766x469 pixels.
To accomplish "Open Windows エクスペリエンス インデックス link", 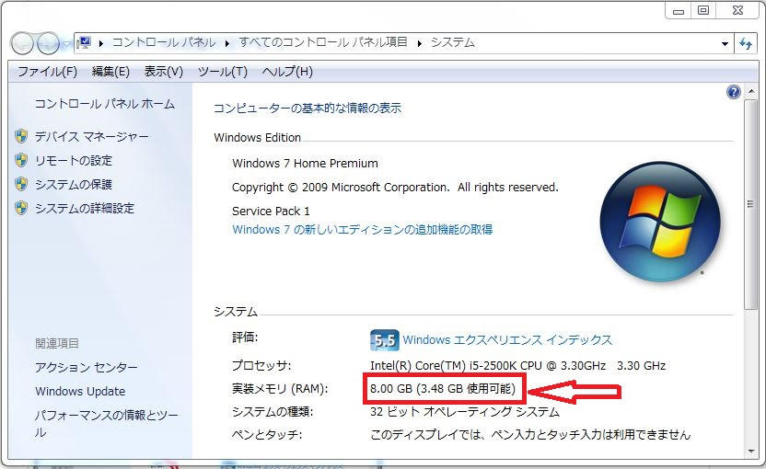I will (x=507, y=340).
